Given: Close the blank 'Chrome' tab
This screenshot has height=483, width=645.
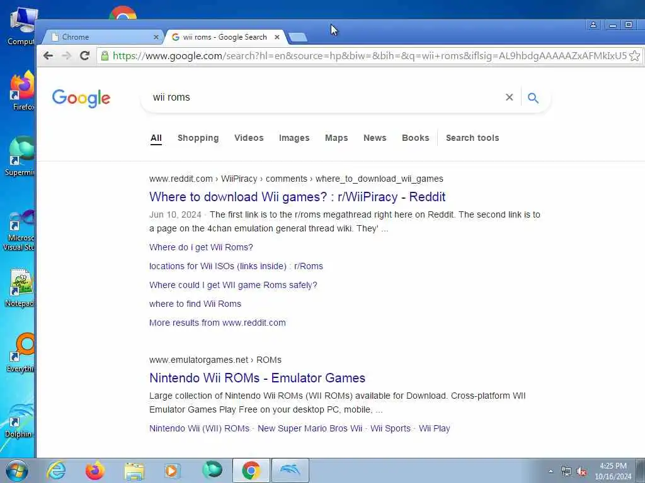Looking at the screenshot, I should click(156, 37).
